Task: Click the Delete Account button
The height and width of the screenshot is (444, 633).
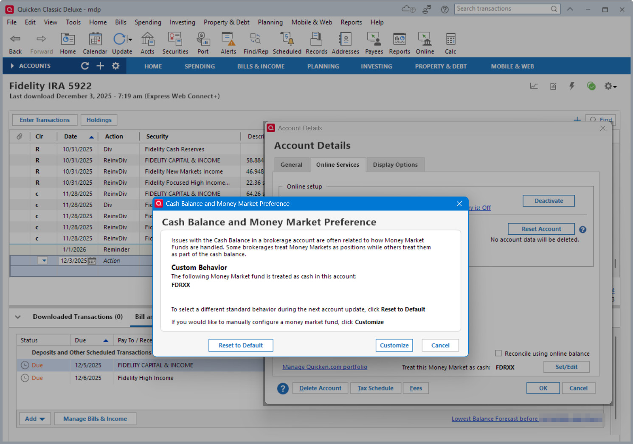Action: tap(320, 388)
